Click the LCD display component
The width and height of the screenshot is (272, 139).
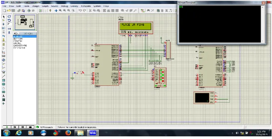136,28
